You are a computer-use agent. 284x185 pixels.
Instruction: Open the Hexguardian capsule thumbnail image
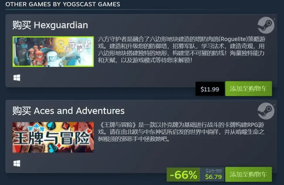point(53,52)
